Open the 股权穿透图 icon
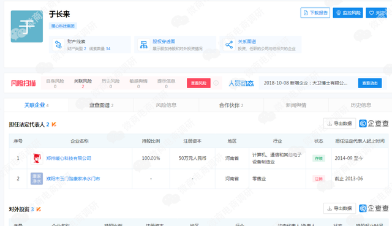This screenshot has width=392, height=226. click(x=144, y=45)
